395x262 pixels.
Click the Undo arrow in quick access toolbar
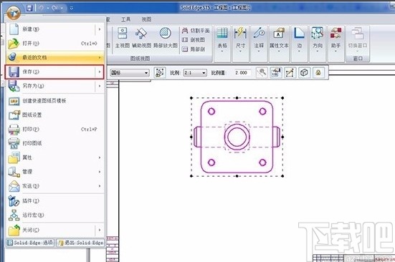42,8
